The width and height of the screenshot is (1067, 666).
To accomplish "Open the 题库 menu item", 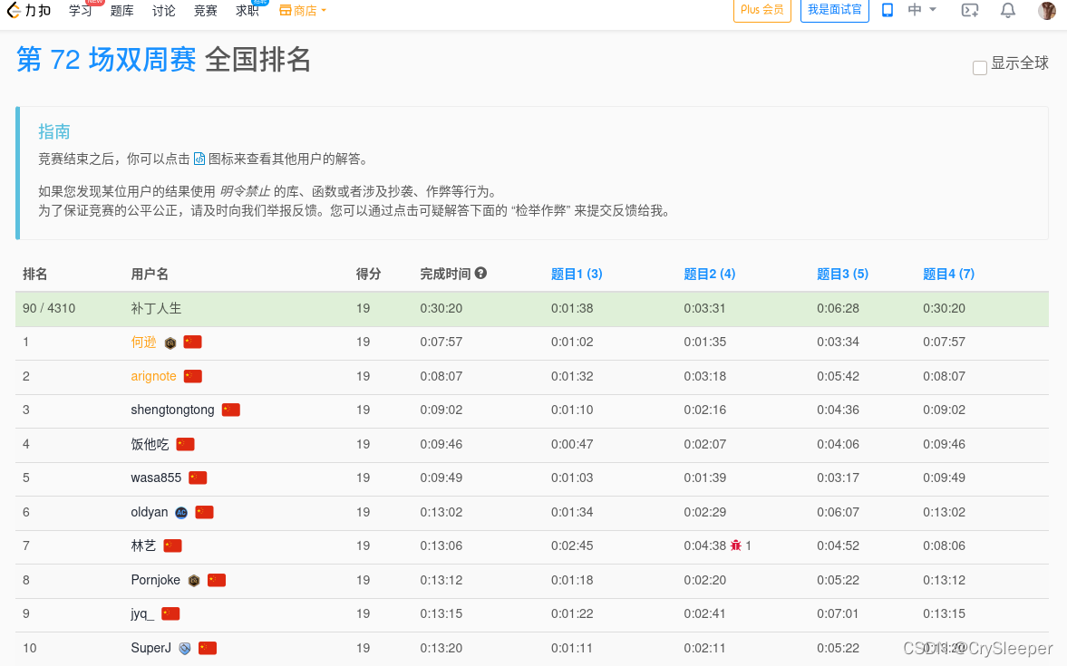I will (x=121, y=10).
